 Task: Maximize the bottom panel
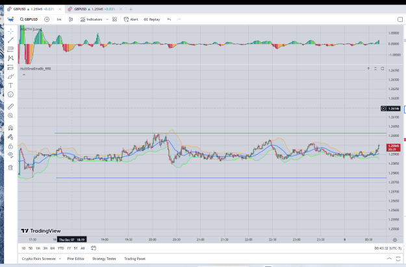[398, 259]
